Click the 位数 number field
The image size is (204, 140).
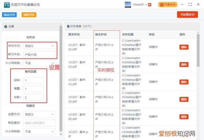(x=34, y=97)
